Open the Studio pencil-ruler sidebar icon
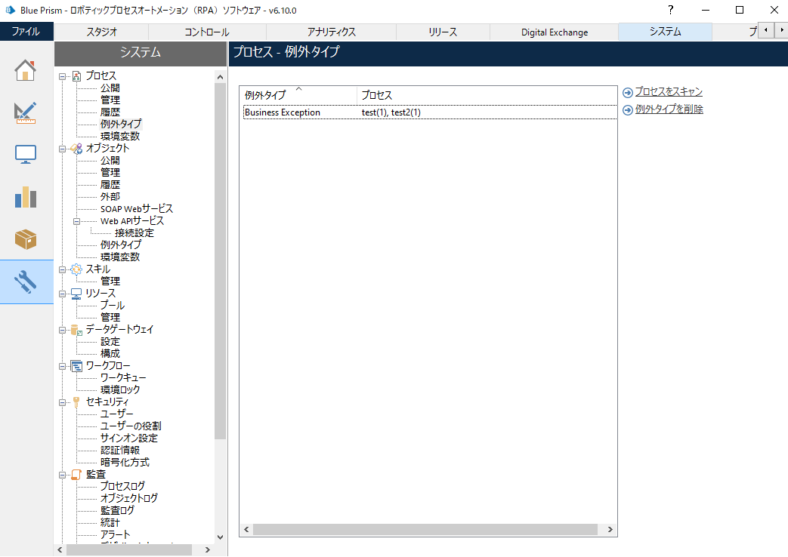 click(25, 112)
